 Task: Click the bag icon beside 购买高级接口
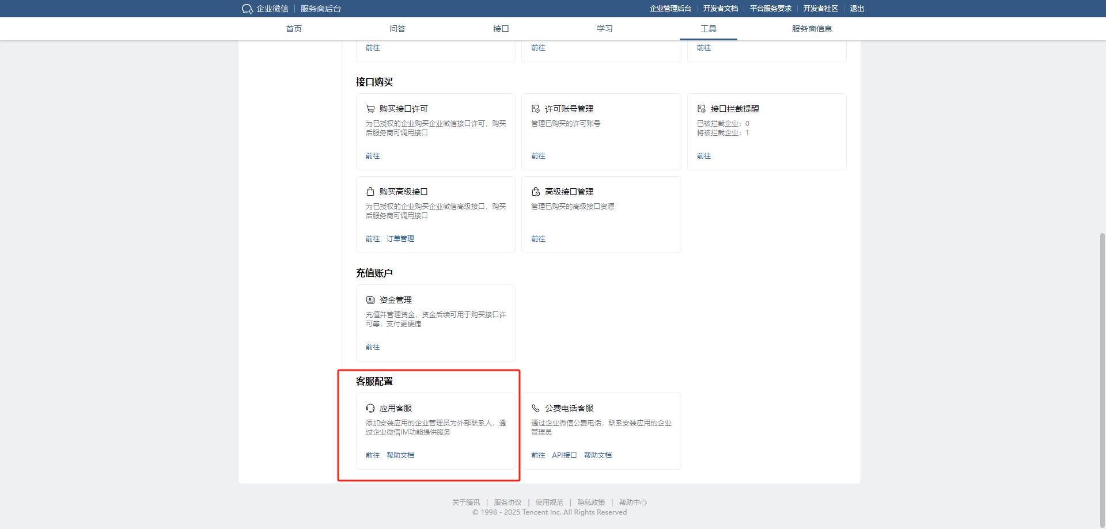[x=370, y=192]
